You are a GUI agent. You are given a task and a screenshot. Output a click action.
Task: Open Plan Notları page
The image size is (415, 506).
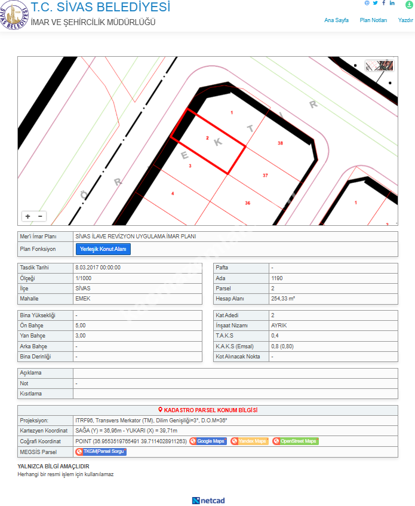coord(373,20)
